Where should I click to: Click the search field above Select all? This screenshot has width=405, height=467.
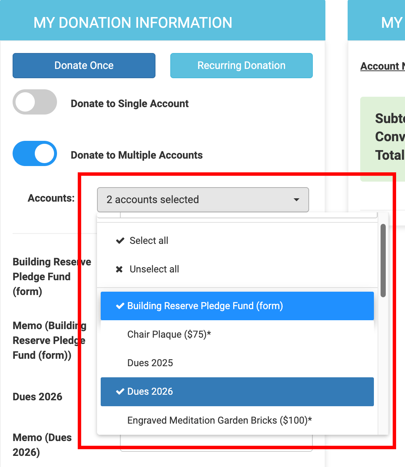[248, 215]
